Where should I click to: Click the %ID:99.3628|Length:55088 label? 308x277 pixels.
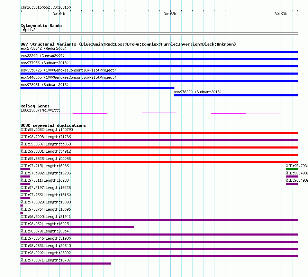pyautogui.click(x=46, y=159)
